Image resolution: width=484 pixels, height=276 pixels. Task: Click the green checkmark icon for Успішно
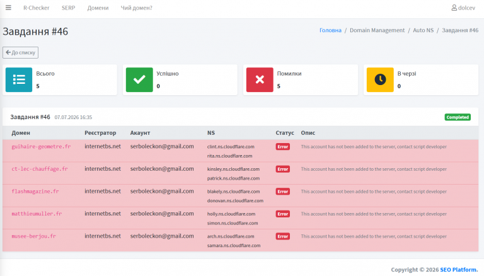tap(139, 79)
